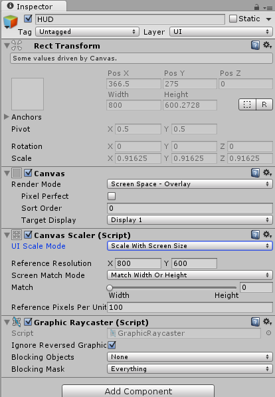Toggle the Static checkbox
275x397 pixels.
click(232, 19)
